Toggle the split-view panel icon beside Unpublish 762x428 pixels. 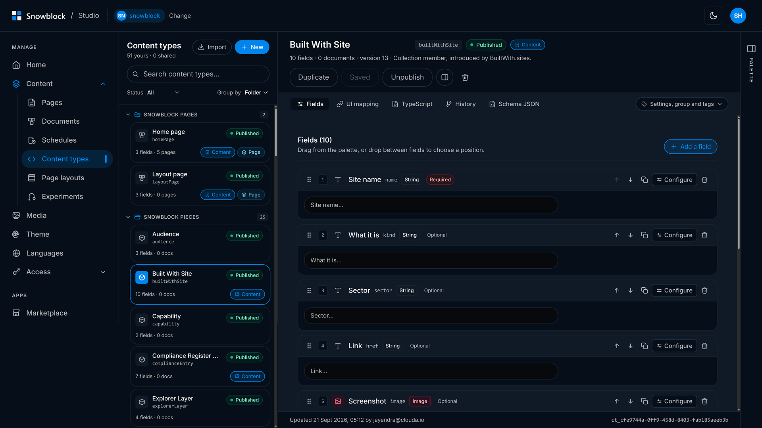pyautogui.click(x=445, y=77)
